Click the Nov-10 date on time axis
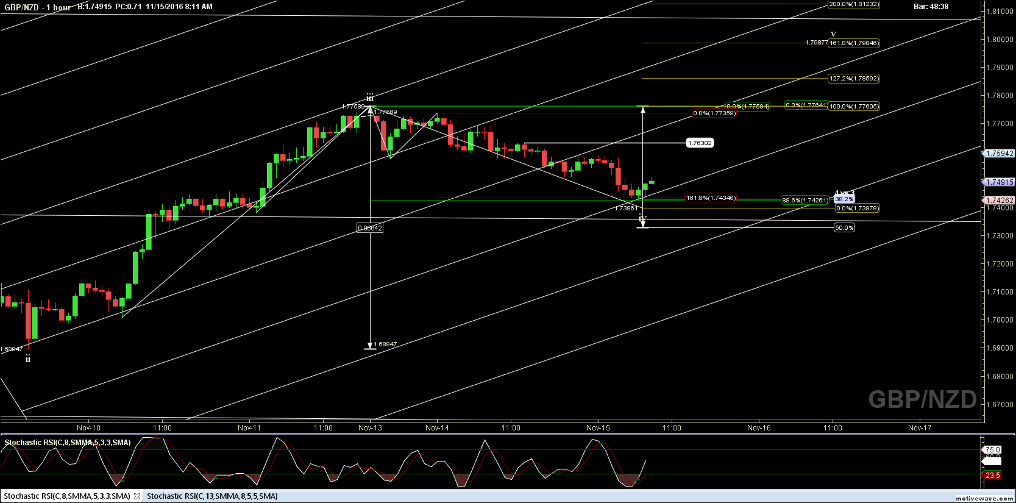1016x503 pixels. coord(88,428)
